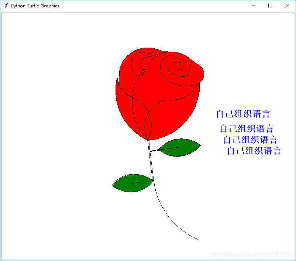Click the Python Turtle Graphics feather icon
Viewport: 296px width, 261px height.
click(6, 6)
